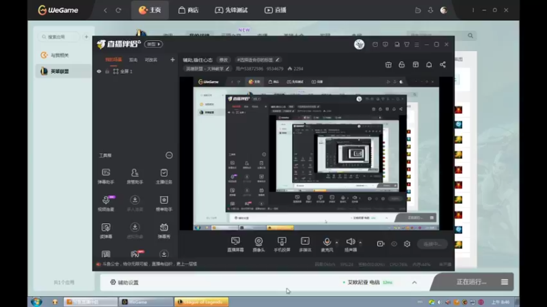
Task: Click the 扬声器 speaker icon
Action: tap(351, 242)
